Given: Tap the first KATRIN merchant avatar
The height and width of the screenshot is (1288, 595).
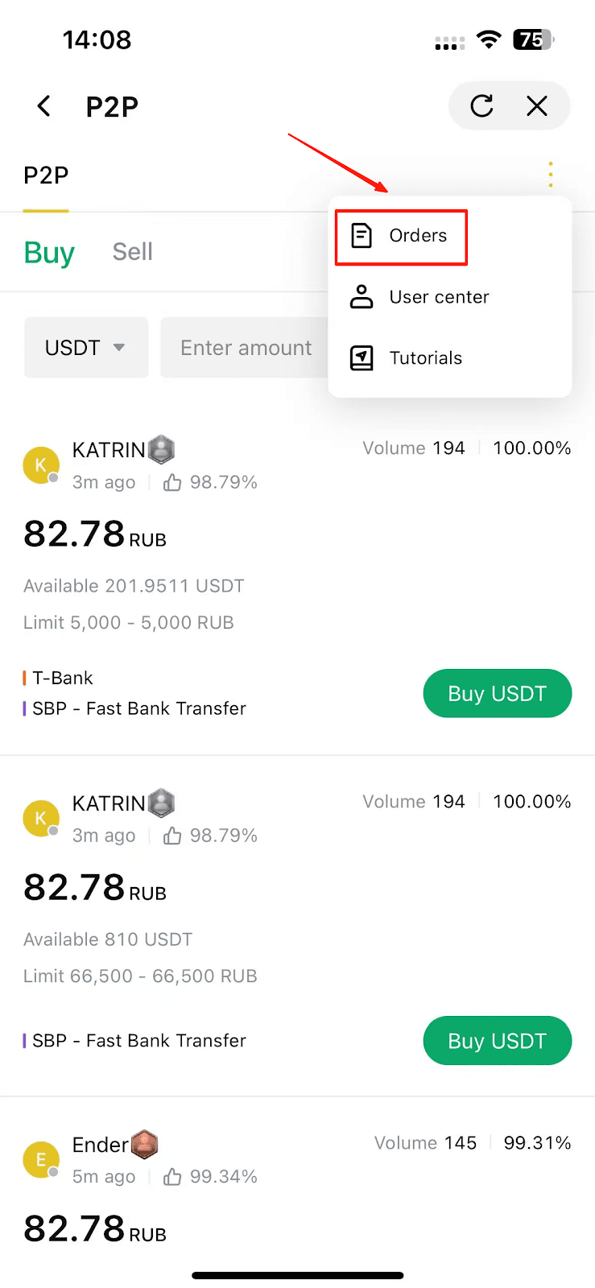Looking at the screenshot, I should 41,464.
